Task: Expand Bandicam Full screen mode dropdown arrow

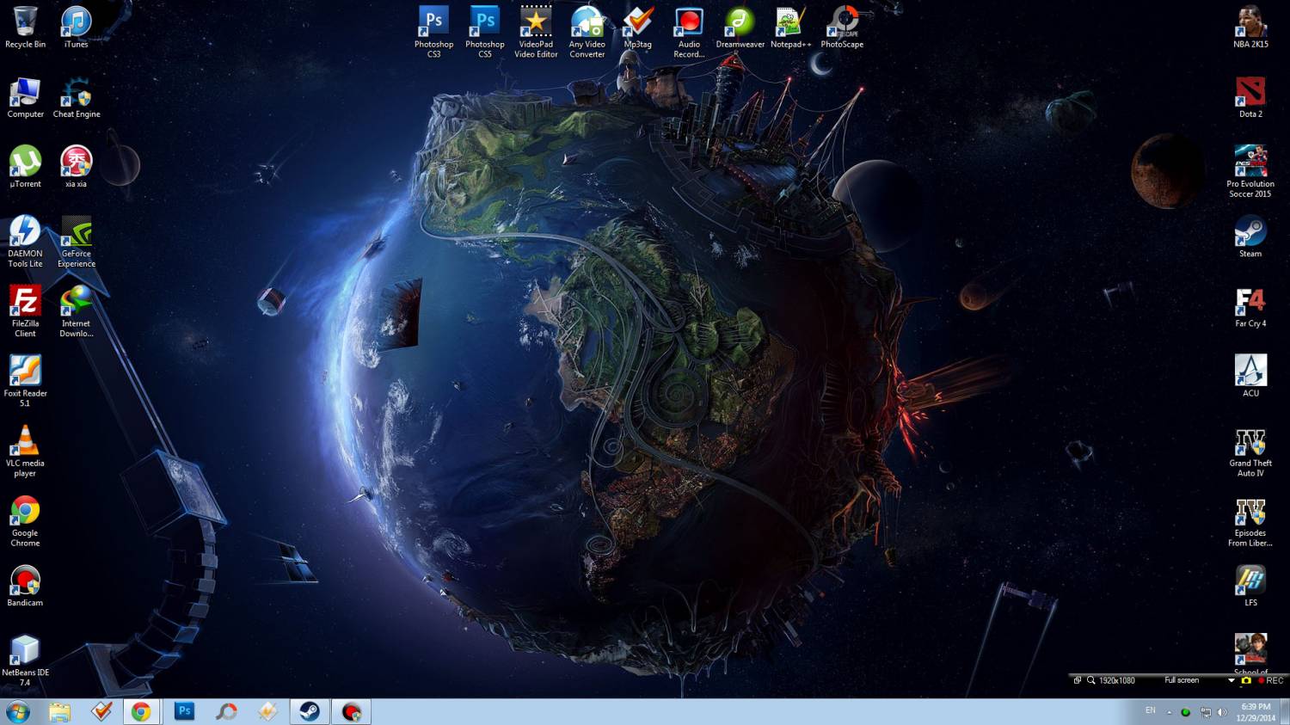Action: coord(1232,680)
